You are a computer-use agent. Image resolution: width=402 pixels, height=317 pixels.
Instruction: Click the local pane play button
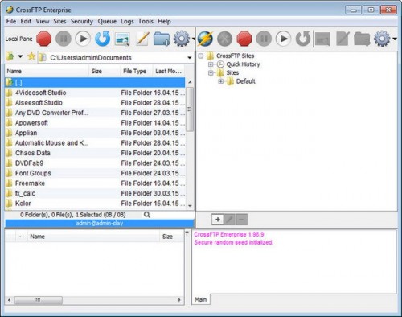(x=83, y=39)
